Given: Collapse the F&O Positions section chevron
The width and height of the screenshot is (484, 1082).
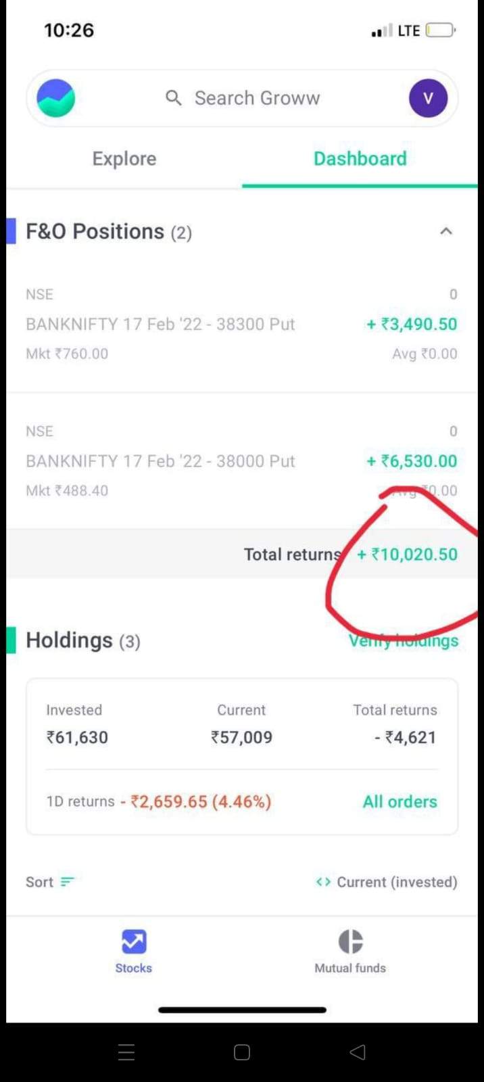Looking at the screenshot, I should [x=445, y=231].
